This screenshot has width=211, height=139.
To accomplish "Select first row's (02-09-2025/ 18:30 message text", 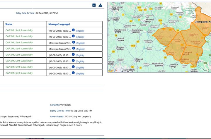I will pos(59,31).
